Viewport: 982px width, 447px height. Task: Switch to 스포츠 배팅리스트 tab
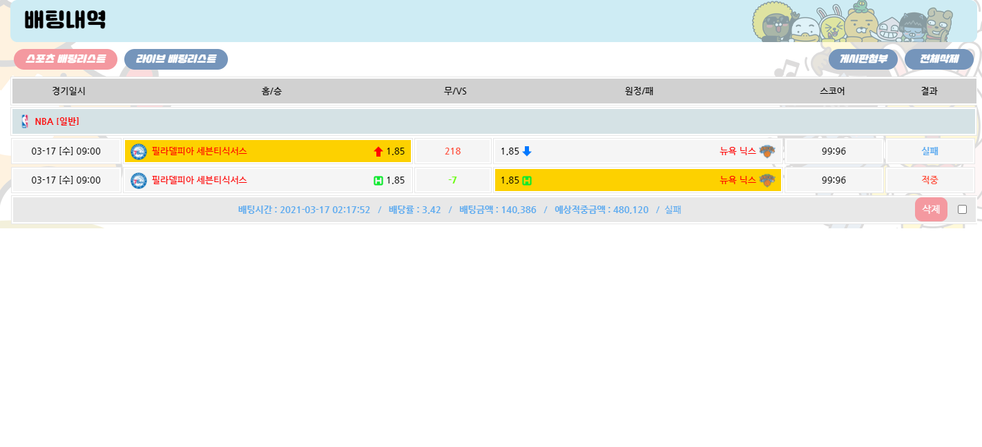(x=66, y=59)
